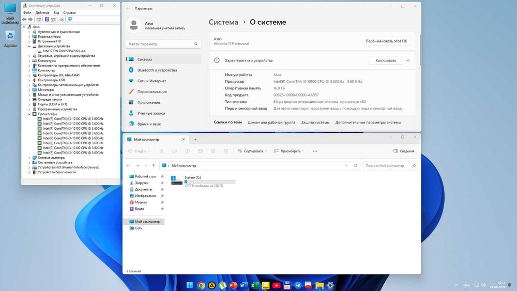Click the Поиск в: Мой компьютер field
Viewport: 517px width, 291px height.
(390, 165)
